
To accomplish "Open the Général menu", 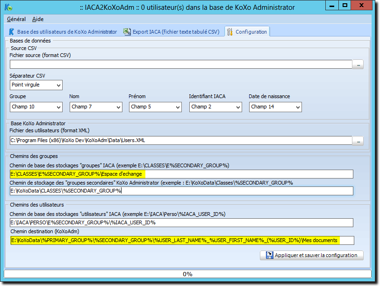I will coord(16,19).
